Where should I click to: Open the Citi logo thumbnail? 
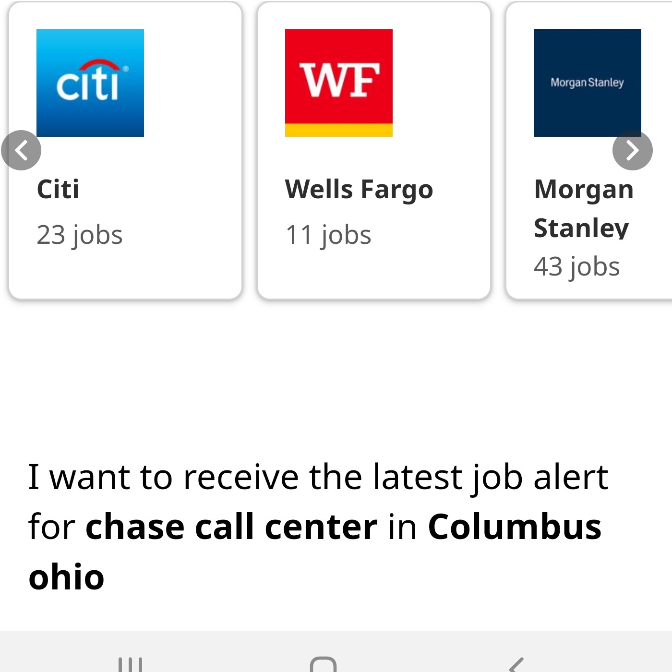[x=90, y=83]
